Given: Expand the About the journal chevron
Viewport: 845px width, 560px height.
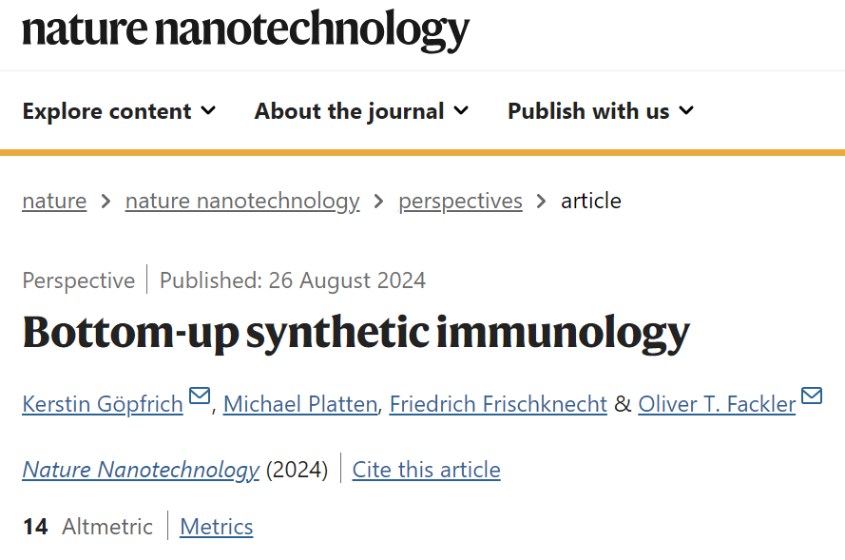Looking at the screenshot, I should (461, 110).
